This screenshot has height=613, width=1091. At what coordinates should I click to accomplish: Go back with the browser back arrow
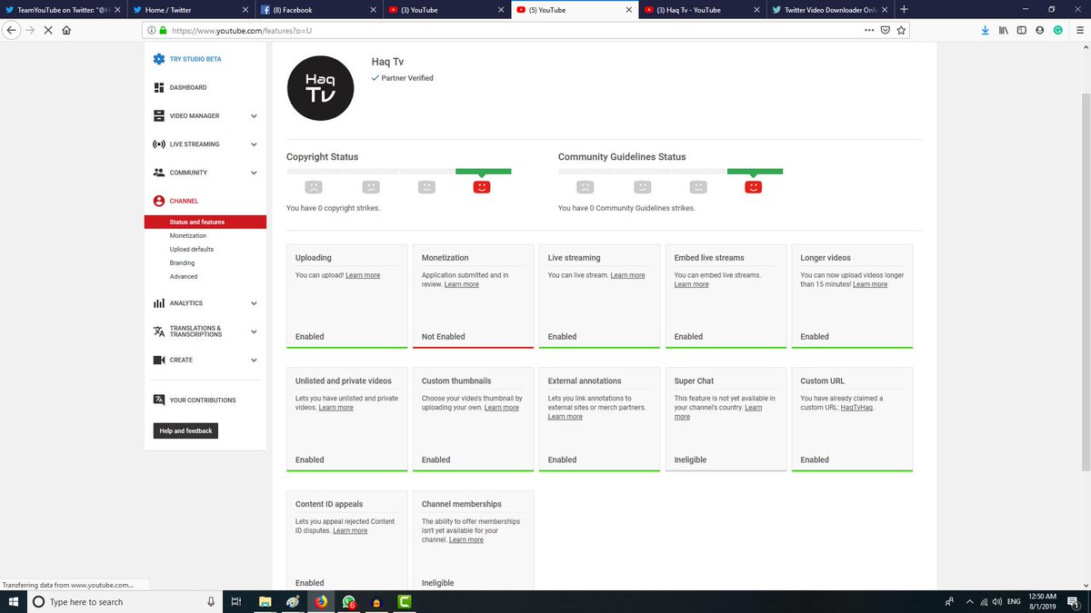[11, 29]
